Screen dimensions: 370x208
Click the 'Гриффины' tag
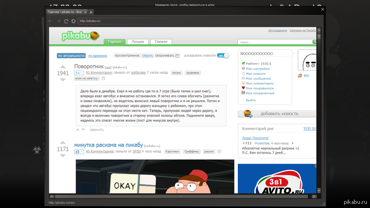click(x=191, y=151)
